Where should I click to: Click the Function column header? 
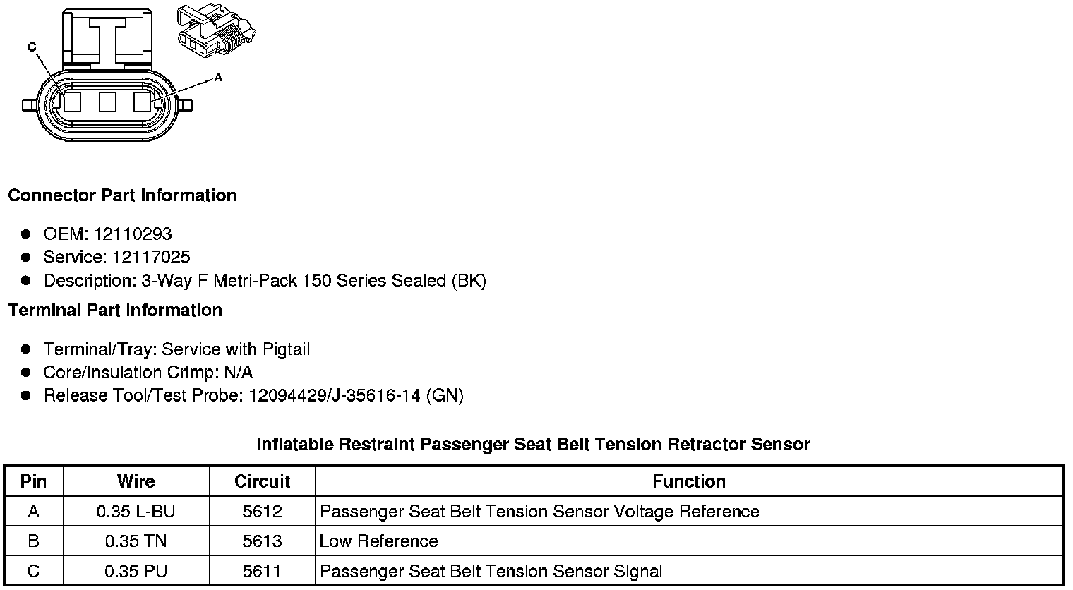coord(688,481)
